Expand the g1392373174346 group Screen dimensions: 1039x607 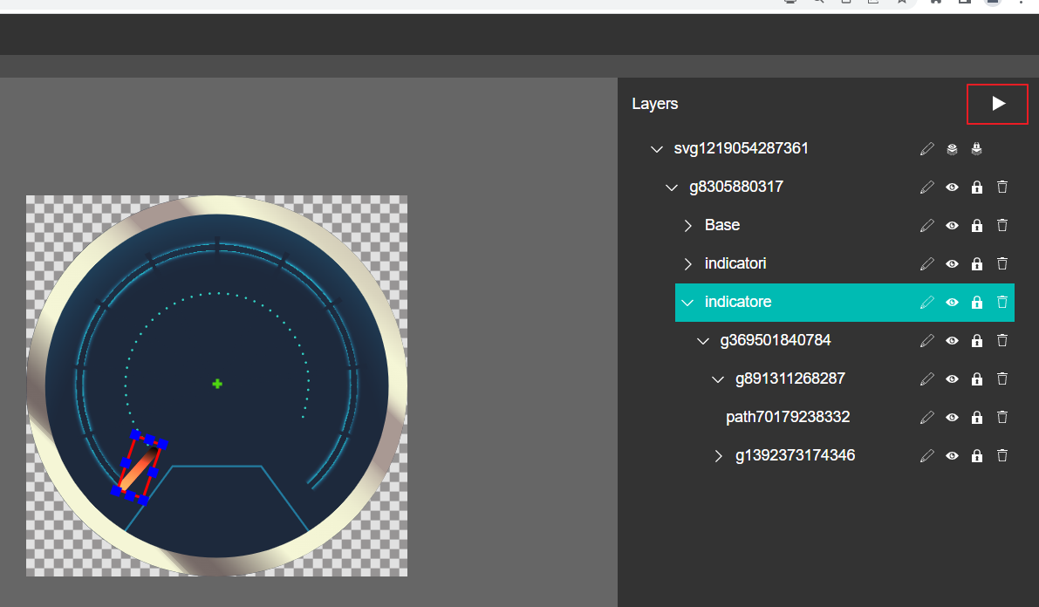pyautogui.click(x=718, y=455)
